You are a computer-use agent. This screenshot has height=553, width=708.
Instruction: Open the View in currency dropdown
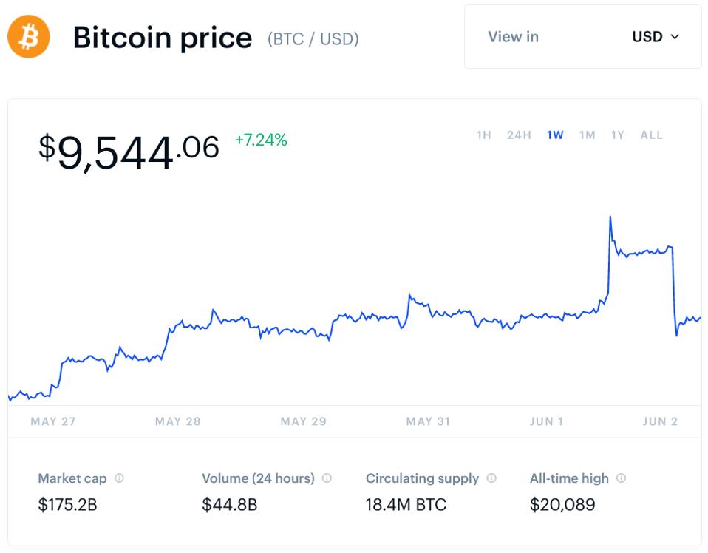[655, 37]
